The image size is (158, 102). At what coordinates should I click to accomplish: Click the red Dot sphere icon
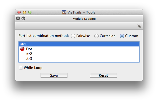pyautogui.click(x=22, y=49)
